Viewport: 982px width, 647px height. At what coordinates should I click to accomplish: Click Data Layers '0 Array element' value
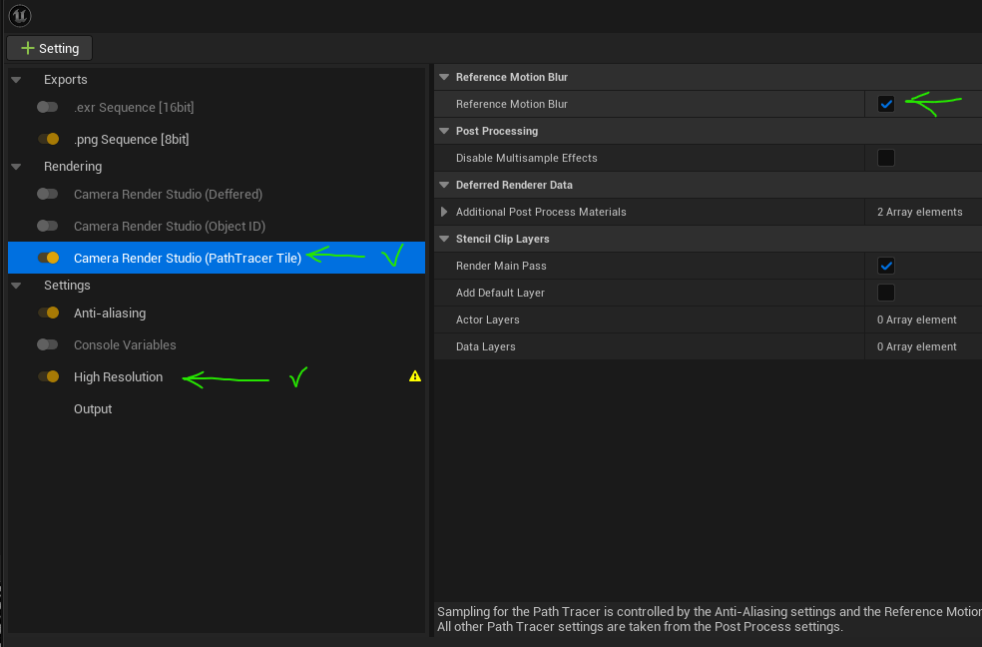click(917, 346)
